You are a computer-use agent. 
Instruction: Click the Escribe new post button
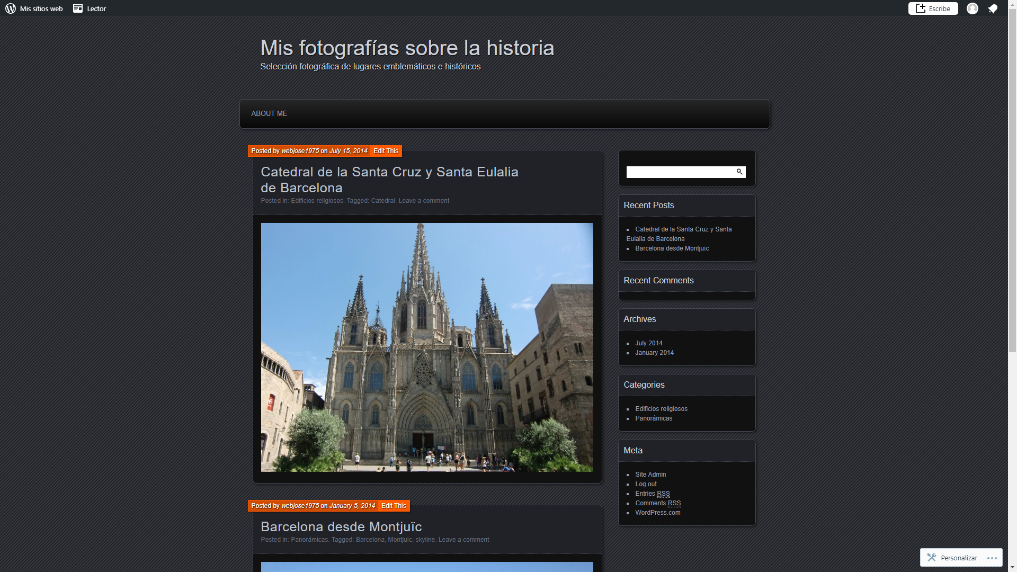click(933, 8)
